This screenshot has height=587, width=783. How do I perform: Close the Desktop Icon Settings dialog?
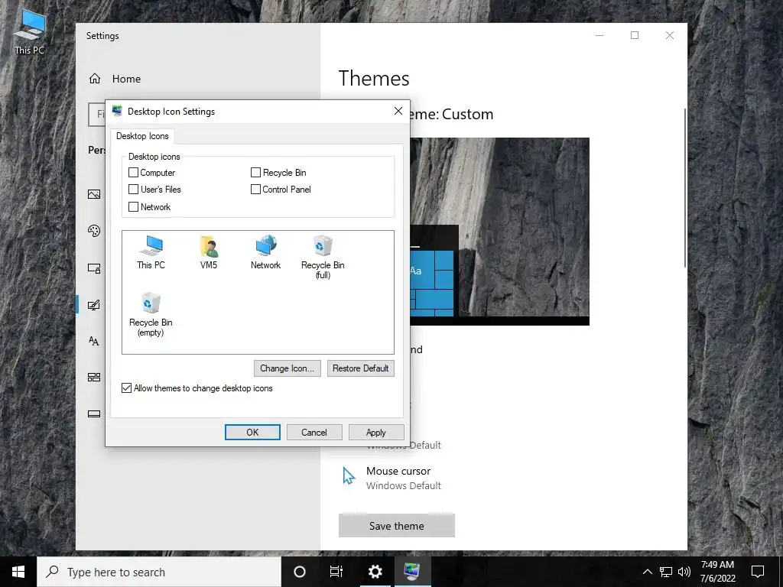point(398,111)
